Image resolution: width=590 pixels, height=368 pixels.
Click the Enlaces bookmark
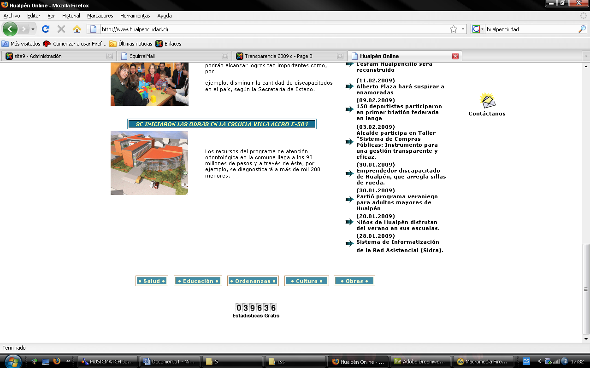pyautogui.click(x=169, y=44)
